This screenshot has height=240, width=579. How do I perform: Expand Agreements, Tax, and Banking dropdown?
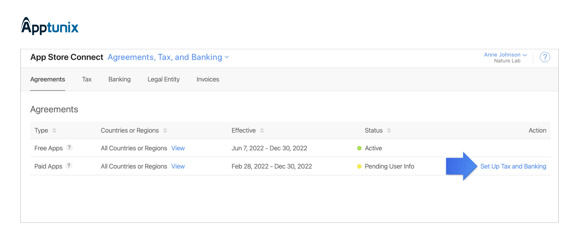(x=168, y=57)
